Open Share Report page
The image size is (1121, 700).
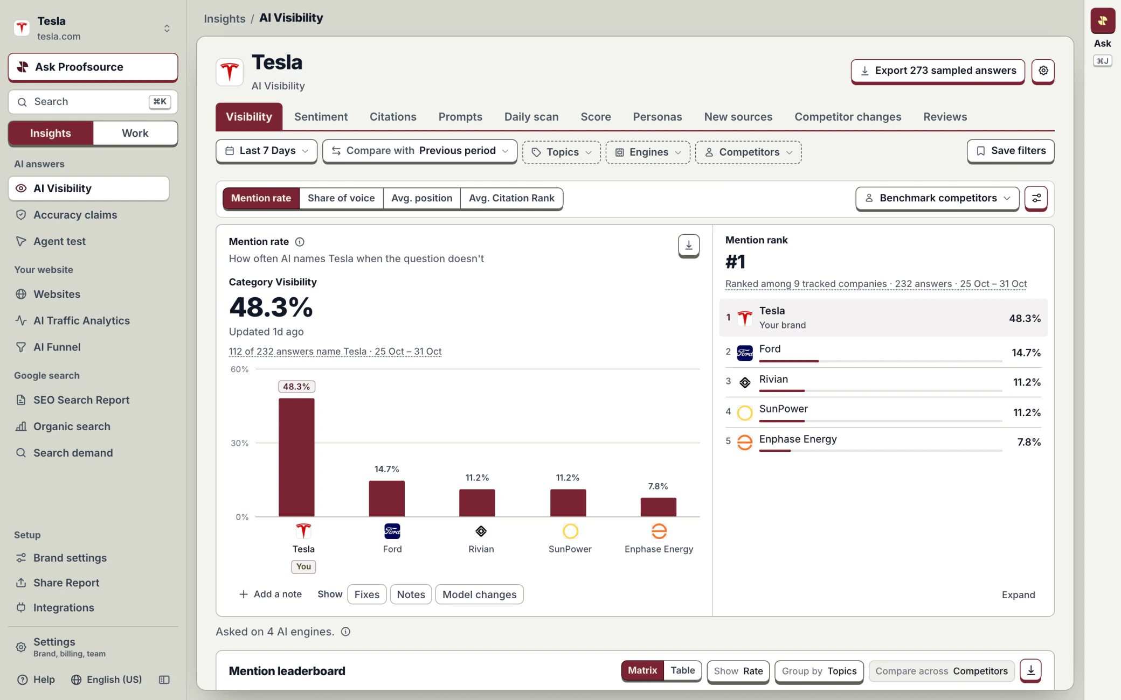88,583
